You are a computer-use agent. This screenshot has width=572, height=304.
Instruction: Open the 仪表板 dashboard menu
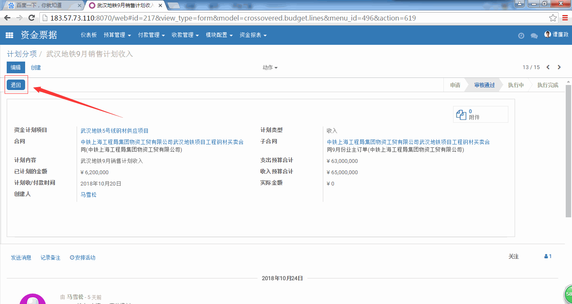(89, 35)
